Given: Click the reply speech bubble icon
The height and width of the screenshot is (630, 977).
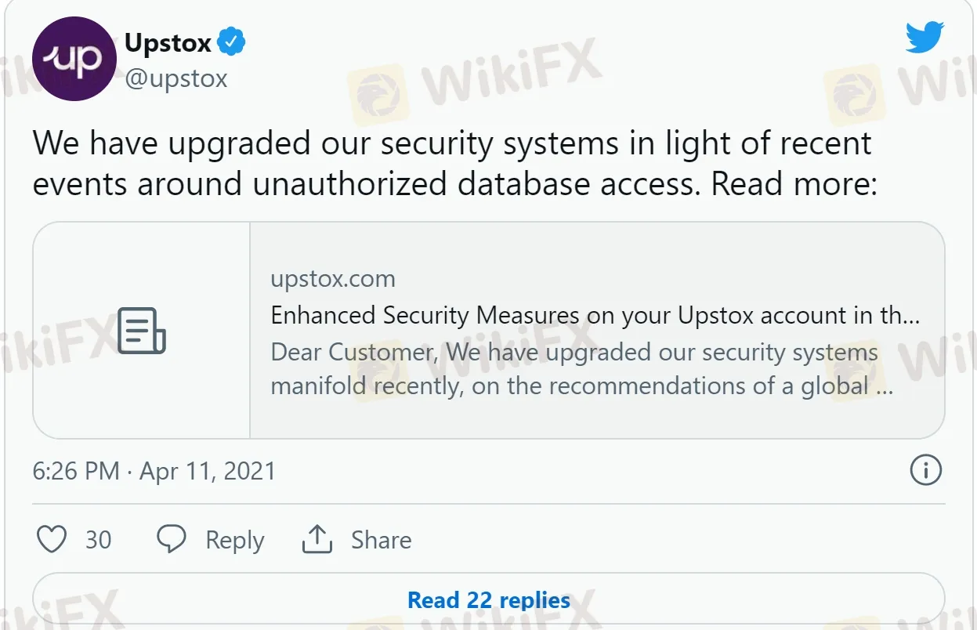Looking at the screenshot, I should coord(172,539).
